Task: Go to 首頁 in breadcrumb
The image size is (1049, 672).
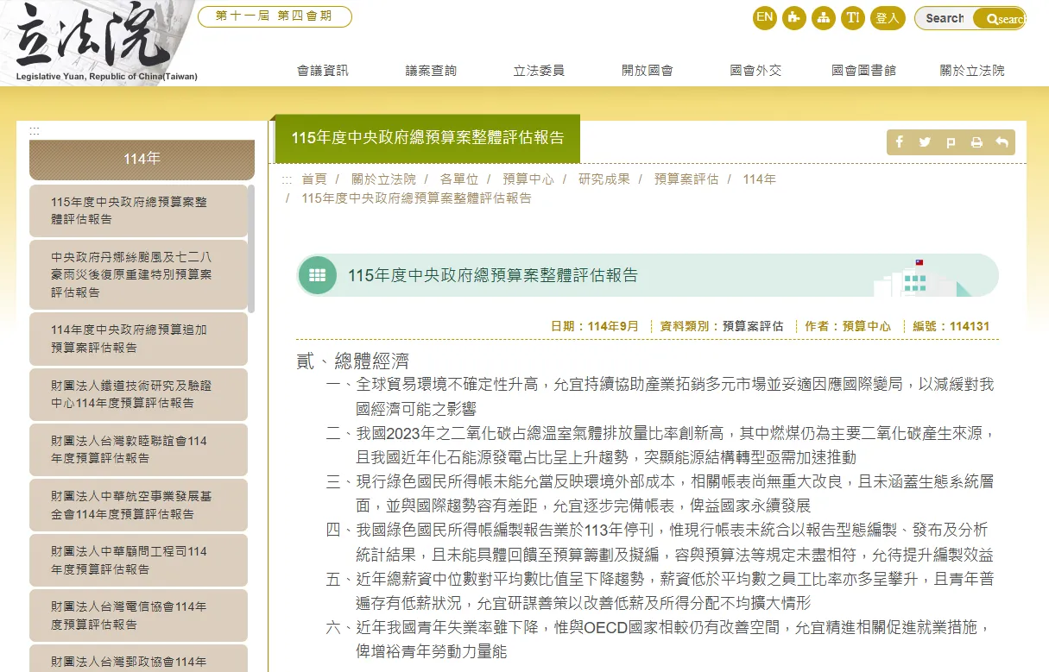Action: coord(314,179)
